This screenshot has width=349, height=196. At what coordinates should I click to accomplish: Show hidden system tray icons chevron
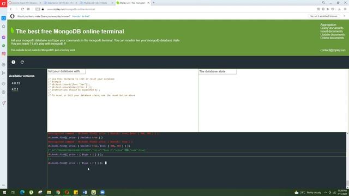[326, 192]
